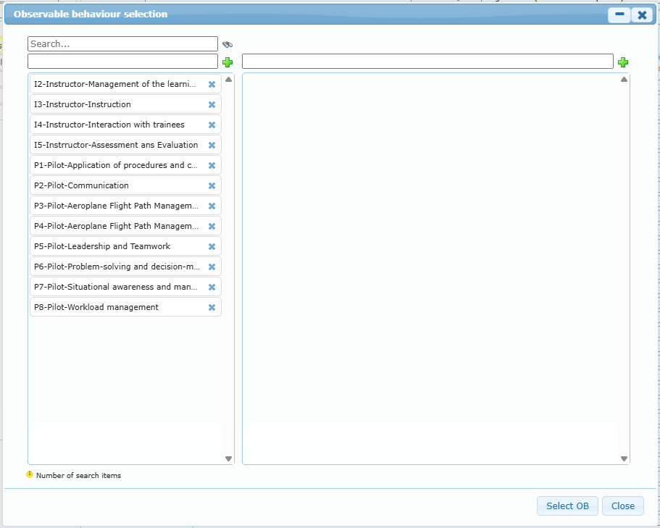Image resolution: width=660 pixels, height=528 pixels.
Task: Add item with right green plus icon
Action: click(623, 62)
